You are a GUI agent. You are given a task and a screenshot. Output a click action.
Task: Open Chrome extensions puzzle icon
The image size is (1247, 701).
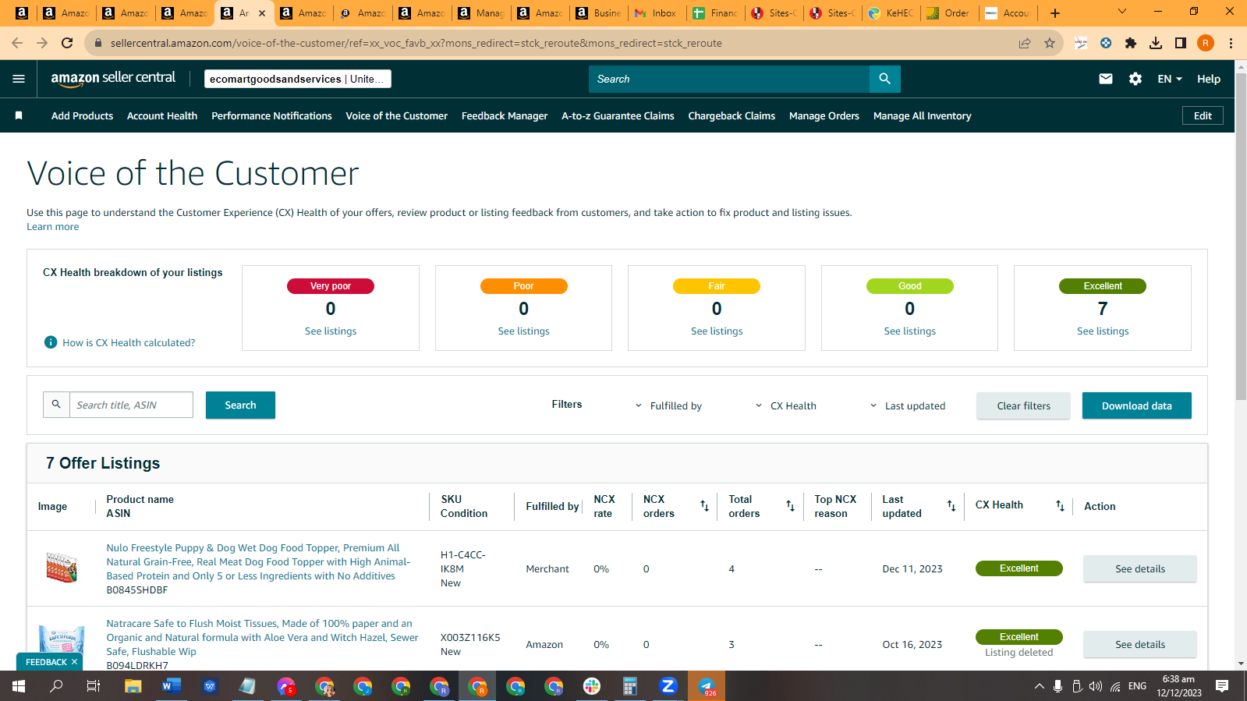(x=1131, y=43)
